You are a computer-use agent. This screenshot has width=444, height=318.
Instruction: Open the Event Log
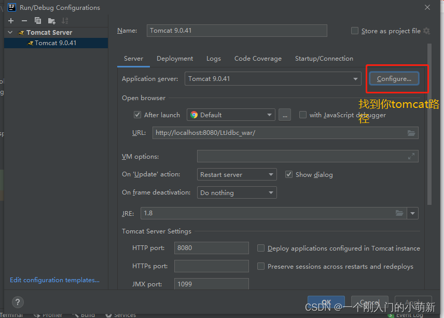pyautogui.click(x=406, y=315)
